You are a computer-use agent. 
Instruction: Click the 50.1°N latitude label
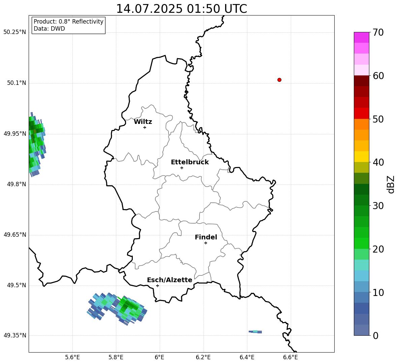click(17, 83)
